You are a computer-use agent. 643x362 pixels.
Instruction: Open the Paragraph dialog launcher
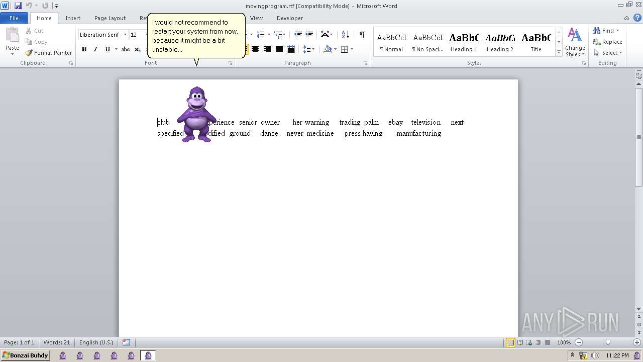click(365, 63)
